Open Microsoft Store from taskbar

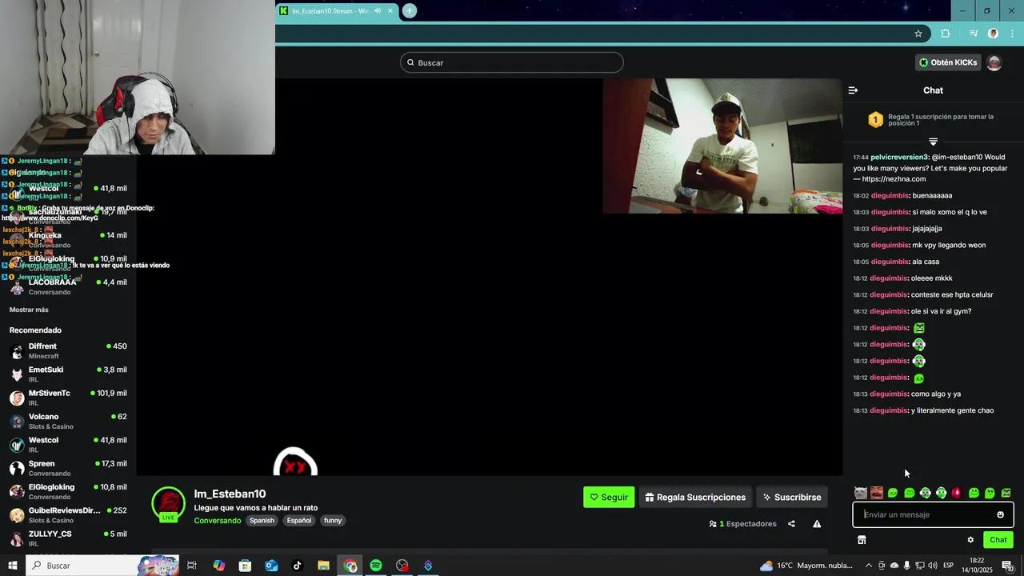[x=245, y=566]
